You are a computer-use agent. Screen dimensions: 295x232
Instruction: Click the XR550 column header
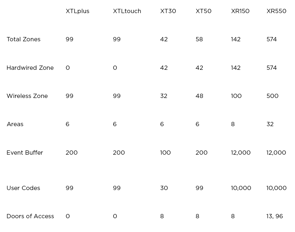(x=276, y=11)
